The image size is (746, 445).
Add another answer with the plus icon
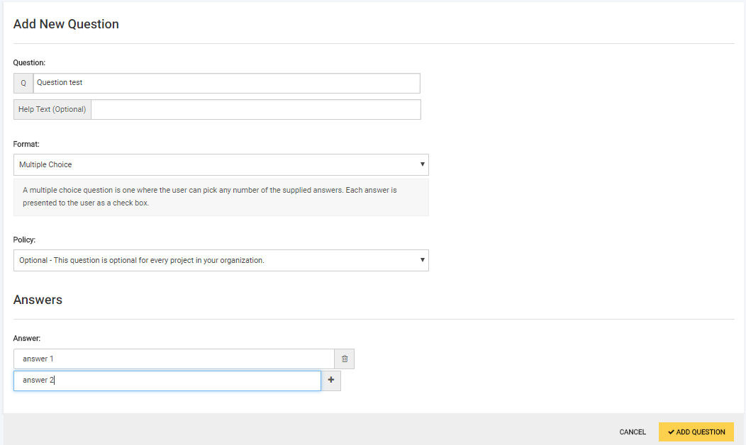(330, 381)
